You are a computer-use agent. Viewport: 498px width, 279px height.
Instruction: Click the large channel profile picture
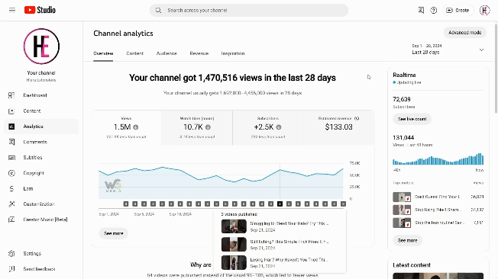tap(41, 46)
